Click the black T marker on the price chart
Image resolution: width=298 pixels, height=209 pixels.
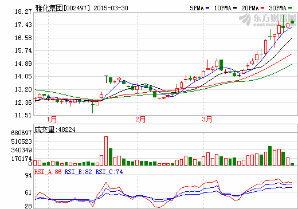106,79
